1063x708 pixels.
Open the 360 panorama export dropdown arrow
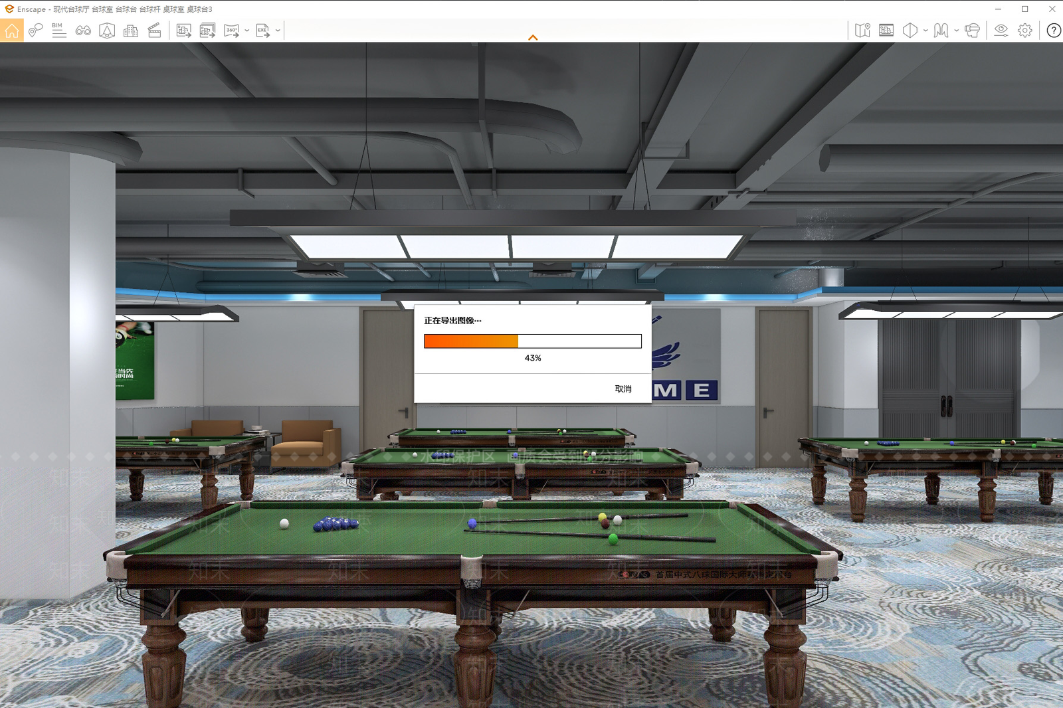(x=247, y=31)
